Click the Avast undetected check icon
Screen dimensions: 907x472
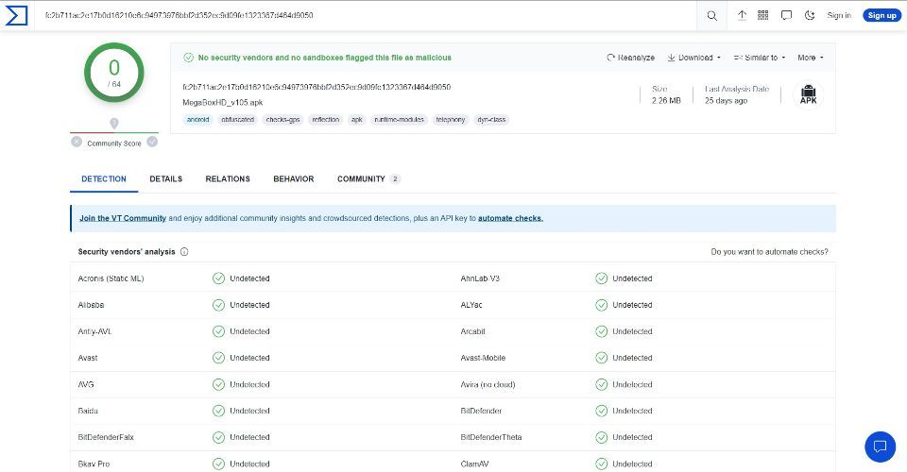[x=218, y=358]
